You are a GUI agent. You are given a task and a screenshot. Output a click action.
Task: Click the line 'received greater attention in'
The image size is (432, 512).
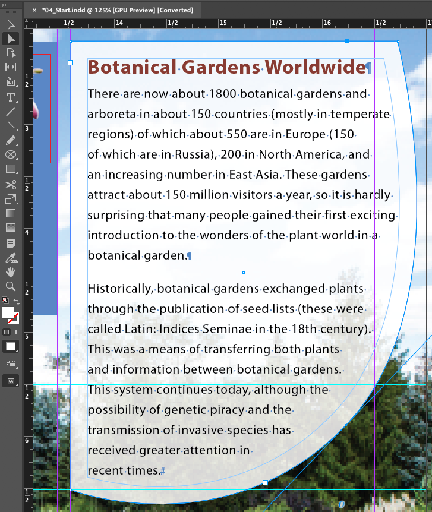click(169, 450)
